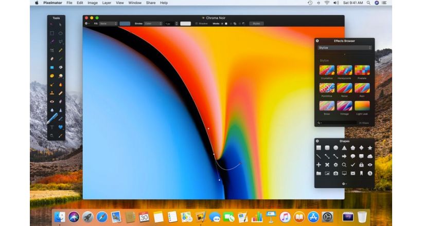Open Effects Browser search options
The image size is (422, 226).
320,123
